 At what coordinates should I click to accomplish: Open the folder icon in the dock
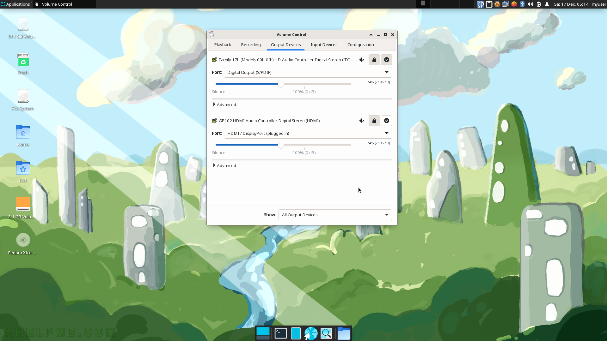pos(344,333)
